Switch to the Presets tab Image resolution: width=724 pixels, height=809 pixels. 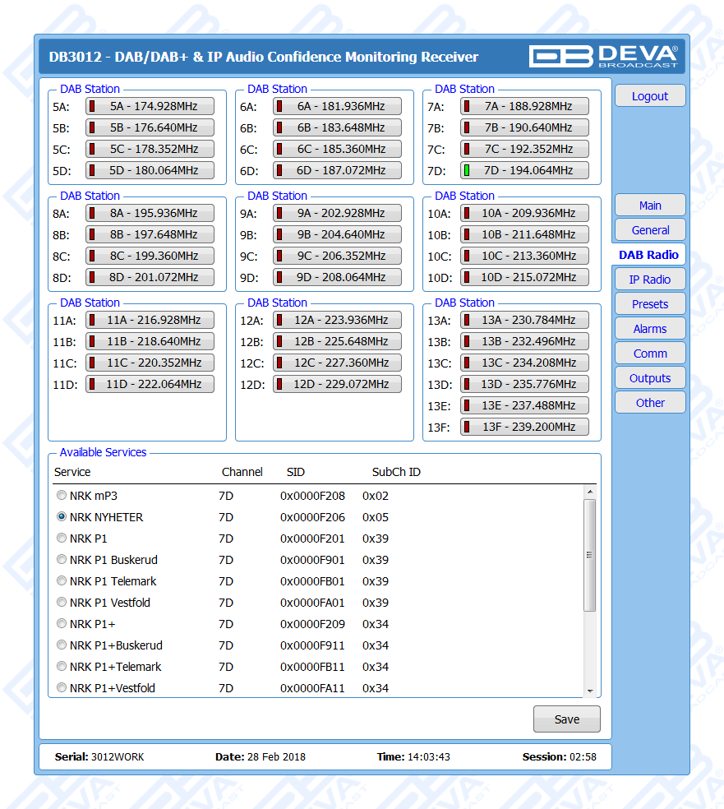tap(649, 304)
